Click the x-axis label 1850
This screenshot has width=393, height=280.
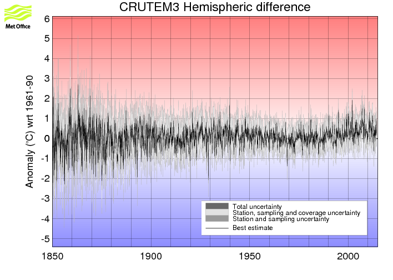tap(52, 257)
